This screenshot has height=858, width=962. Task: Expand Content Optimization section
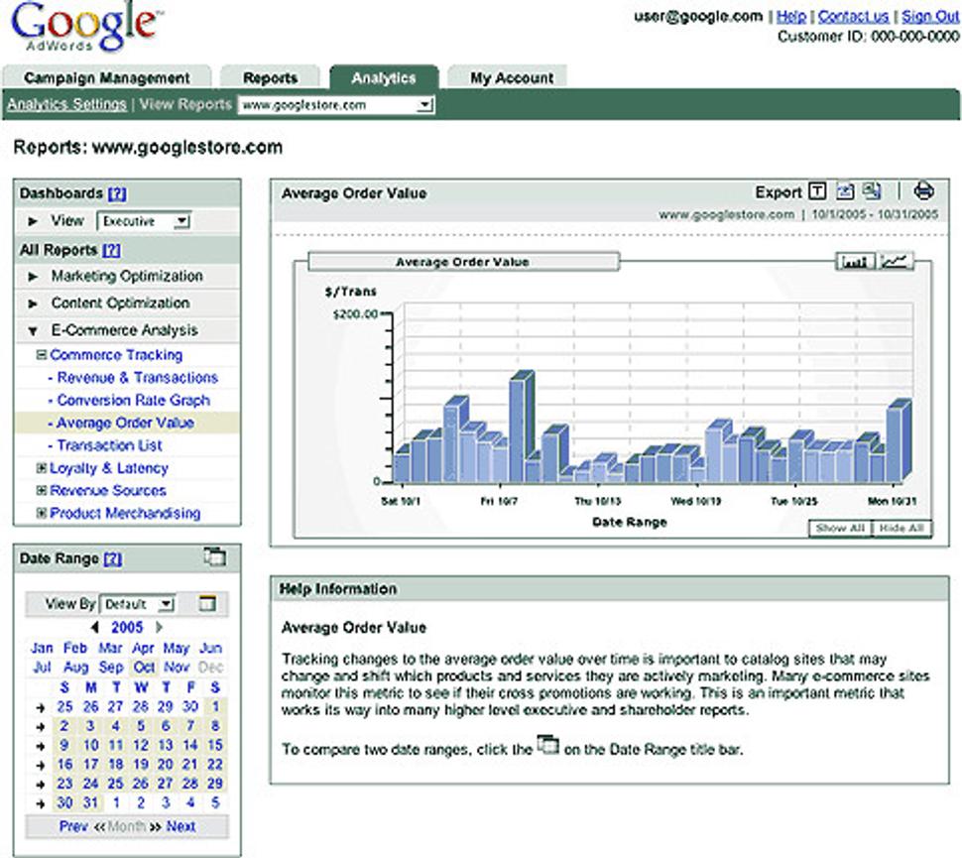[33, 304]
